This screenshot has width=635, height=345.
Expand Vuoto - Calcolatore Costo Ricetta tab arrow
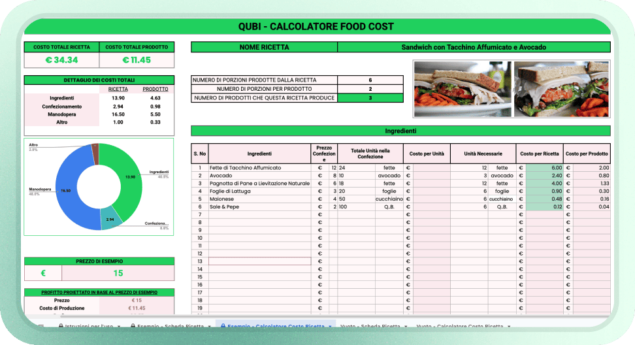[509, 325]
